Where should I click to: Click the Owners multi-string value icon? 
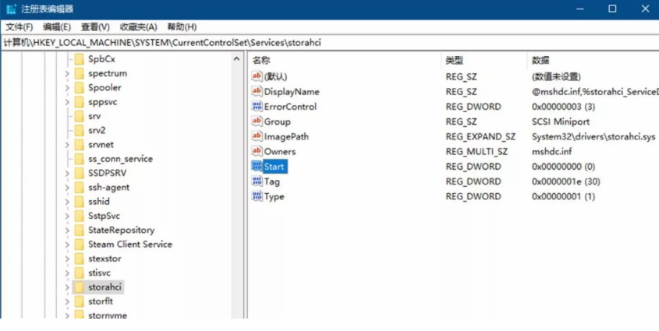click(x=257, y=152)
